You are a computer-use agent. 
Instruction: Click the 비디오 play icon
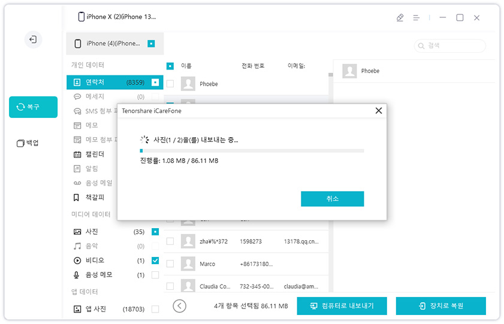click(x=77, y=261)
